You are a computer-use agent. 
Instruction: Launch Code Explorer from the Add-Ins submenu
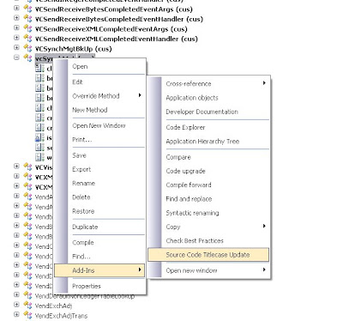pos(208,127)
